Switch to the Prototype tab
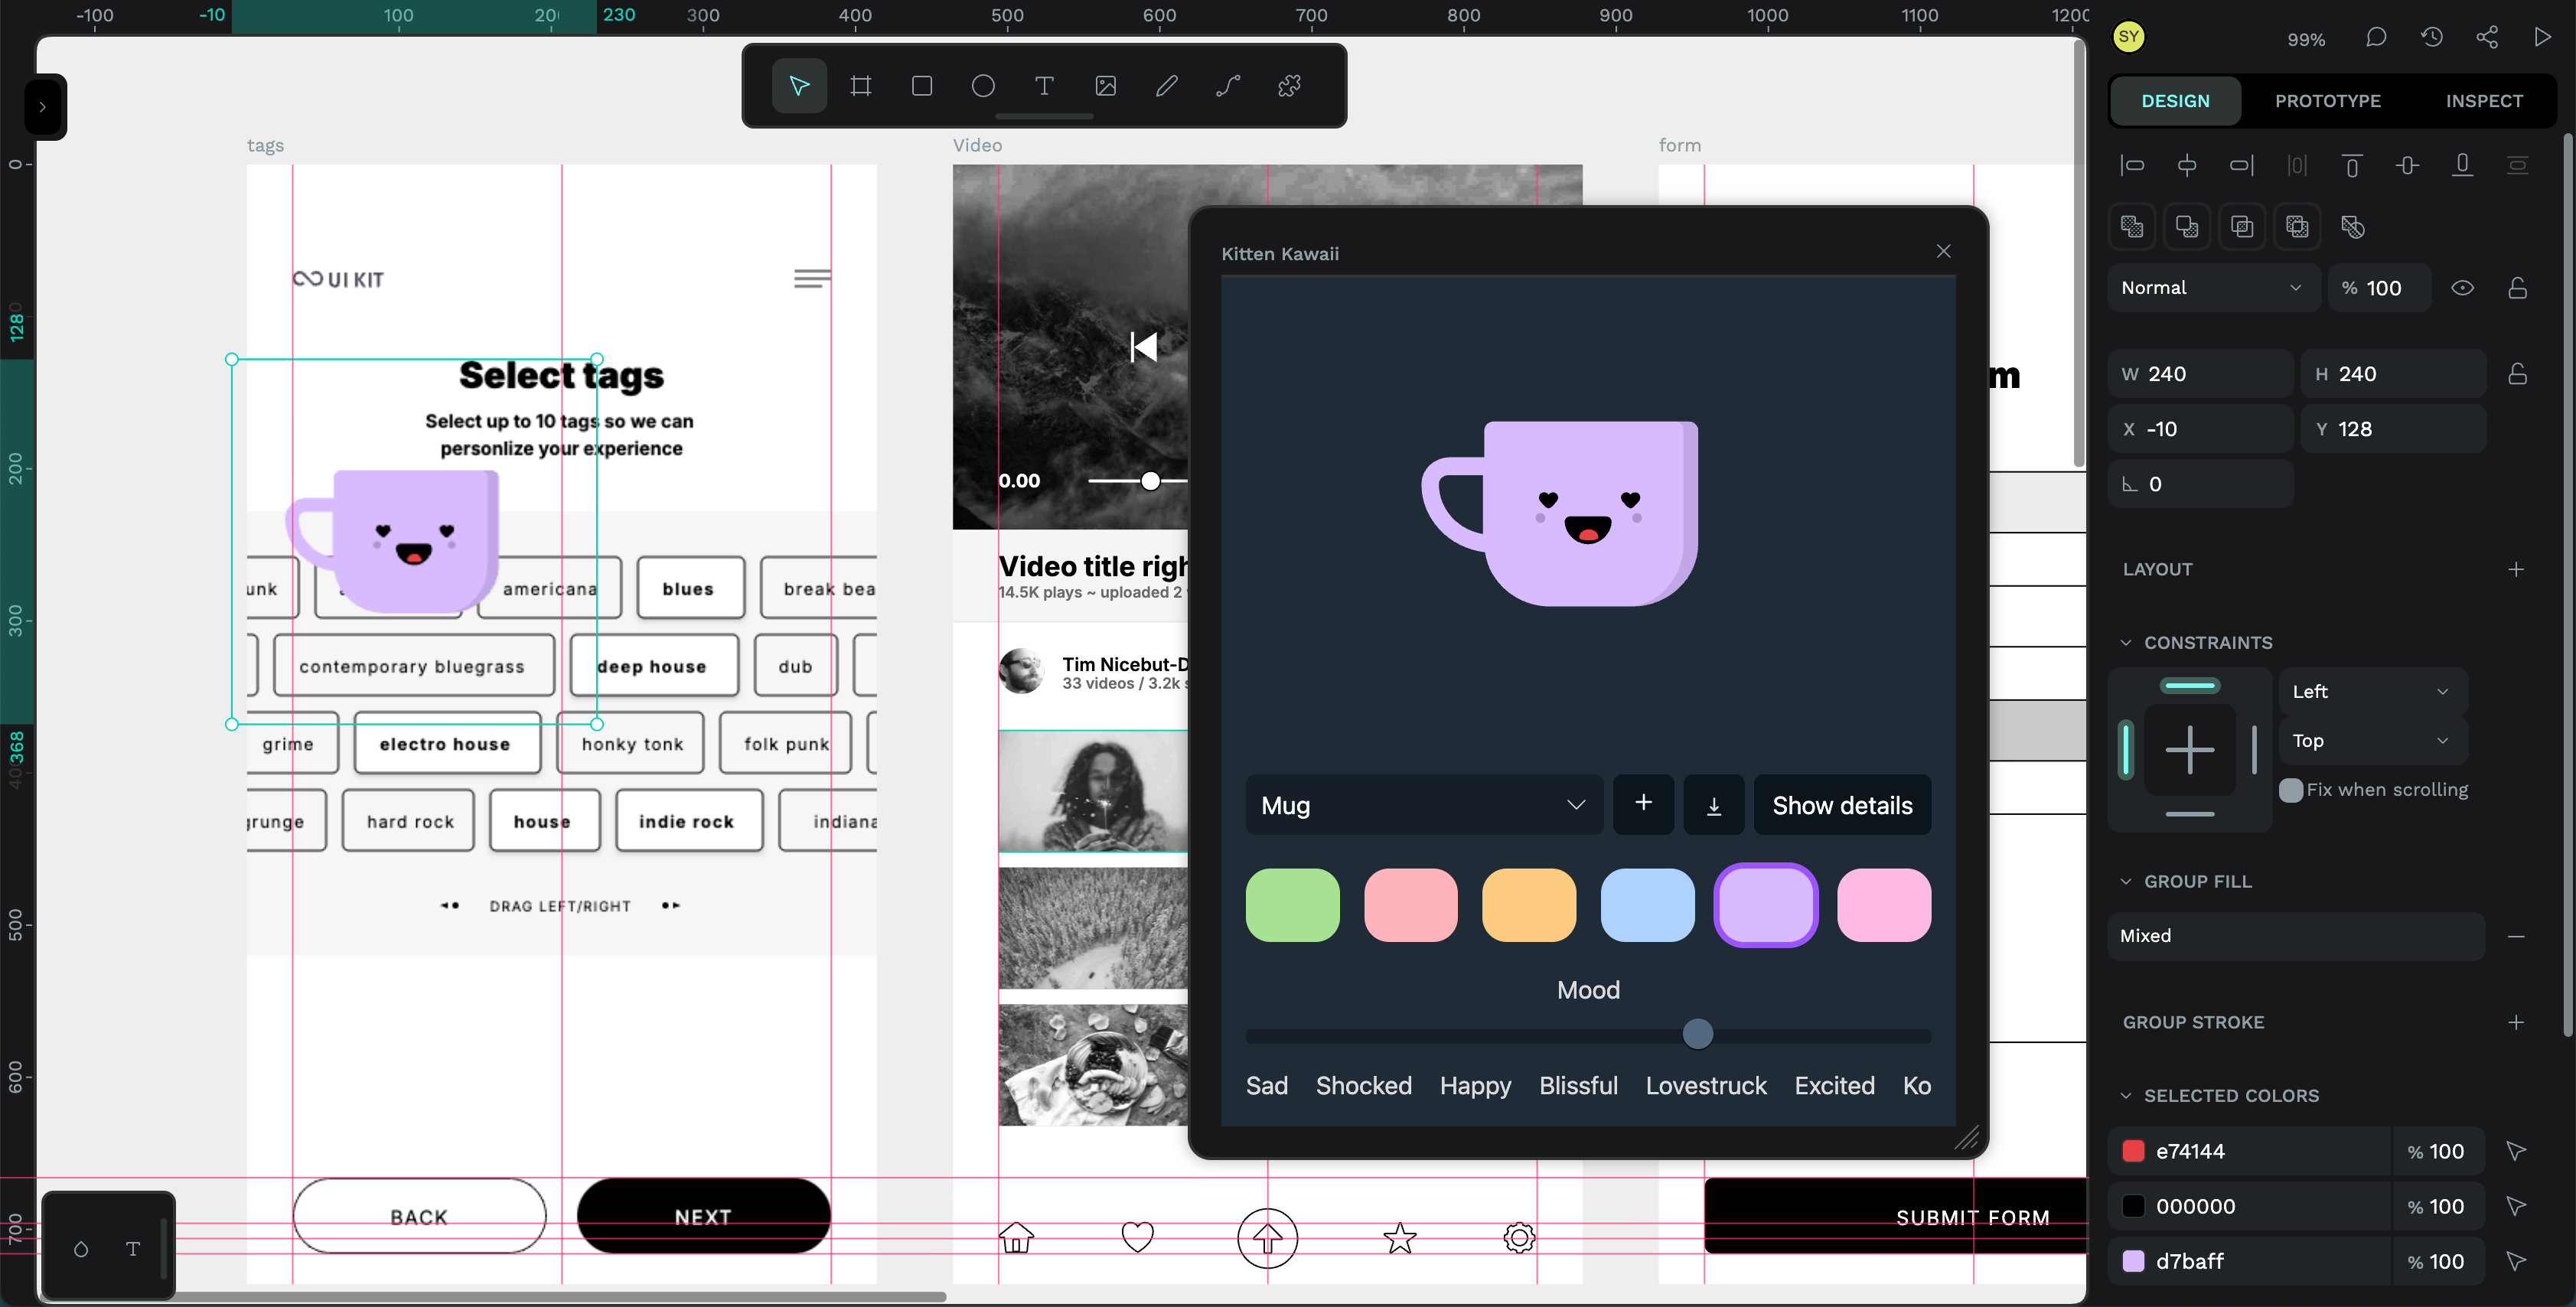2576x1307 pixels. point(2327,101)
